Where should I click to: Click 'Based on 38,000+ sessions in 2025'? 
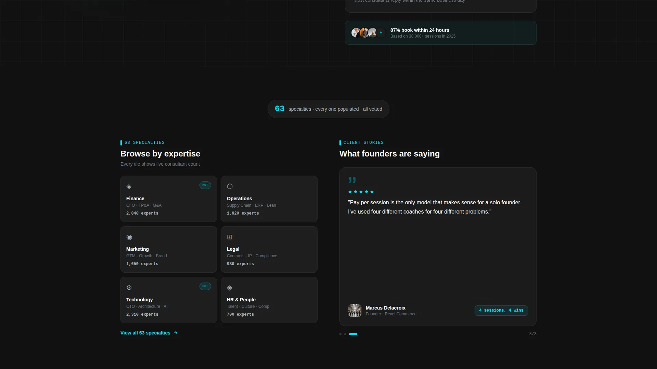pos(423,36)
